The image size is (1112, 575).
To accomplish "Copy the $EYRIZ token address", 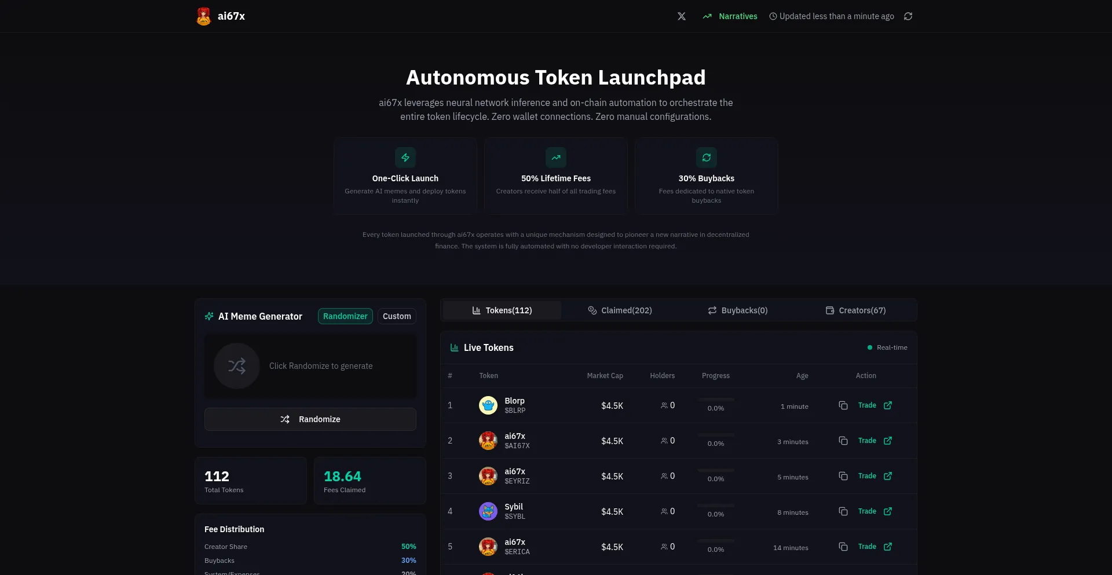I will [843, 476].
